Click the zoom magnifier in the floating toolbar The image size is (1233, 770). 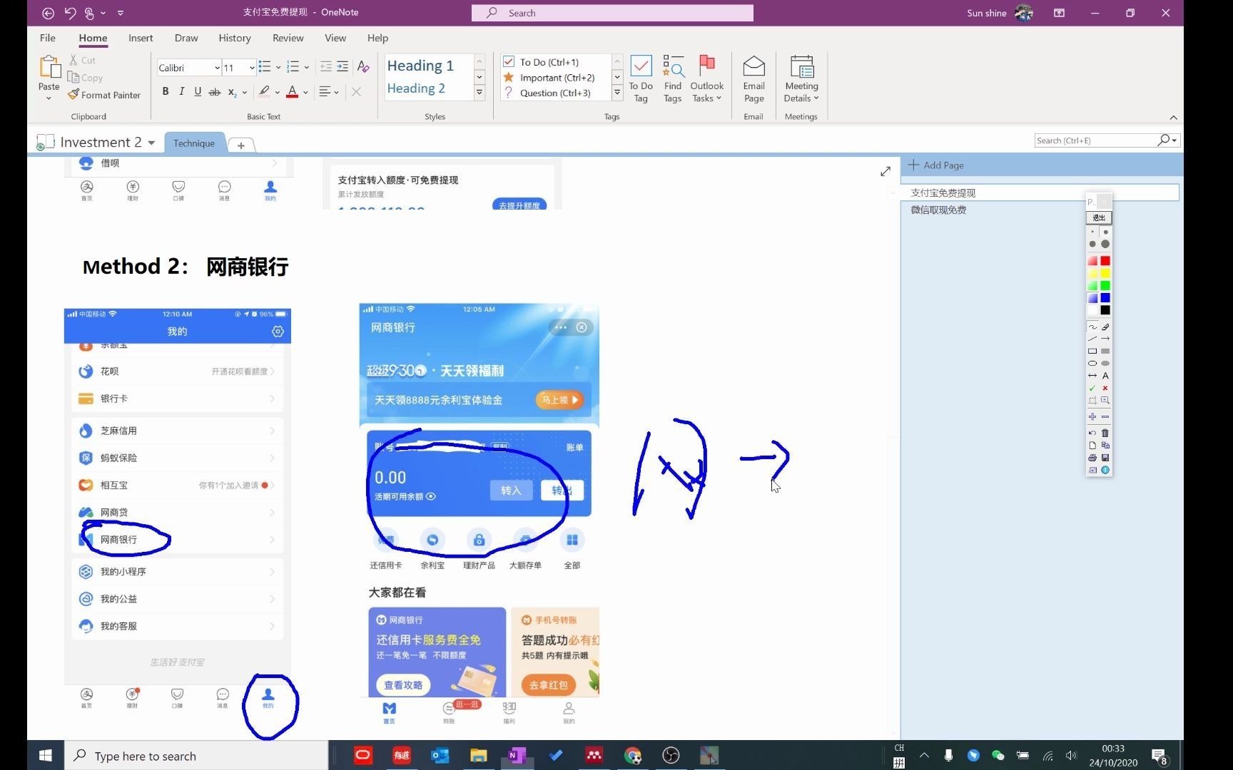tap(1105, 401)
